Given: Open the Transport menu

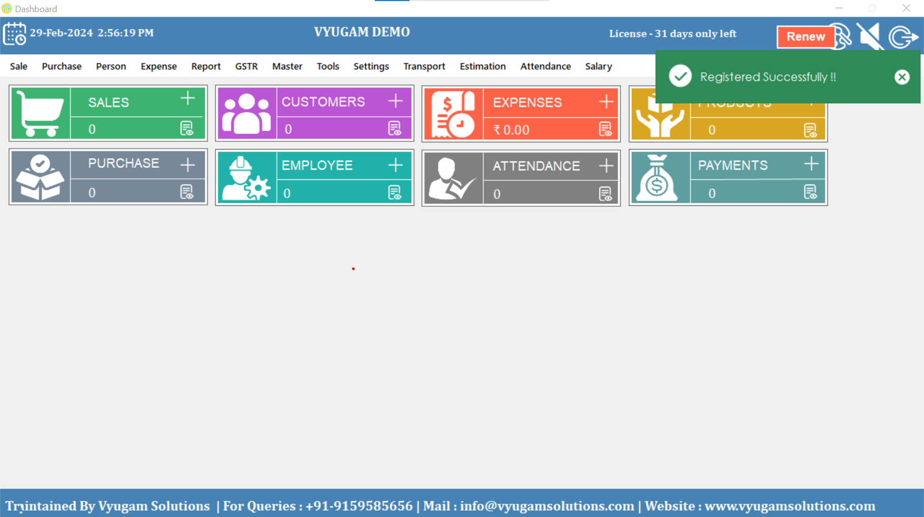Looking at the screenshot, I should (424, 66).
